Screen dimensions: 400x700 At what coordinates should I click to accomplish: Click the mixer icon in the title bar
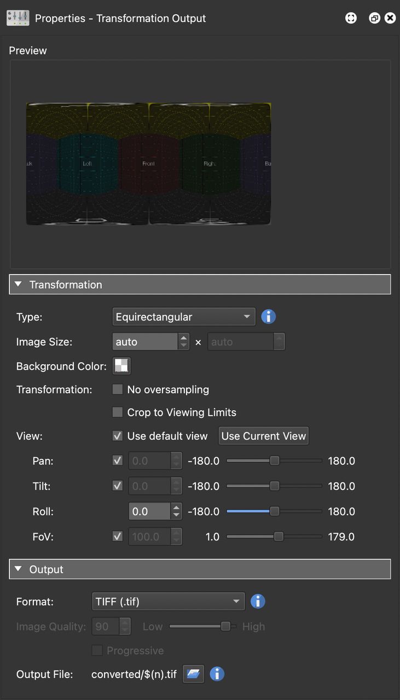18,17
